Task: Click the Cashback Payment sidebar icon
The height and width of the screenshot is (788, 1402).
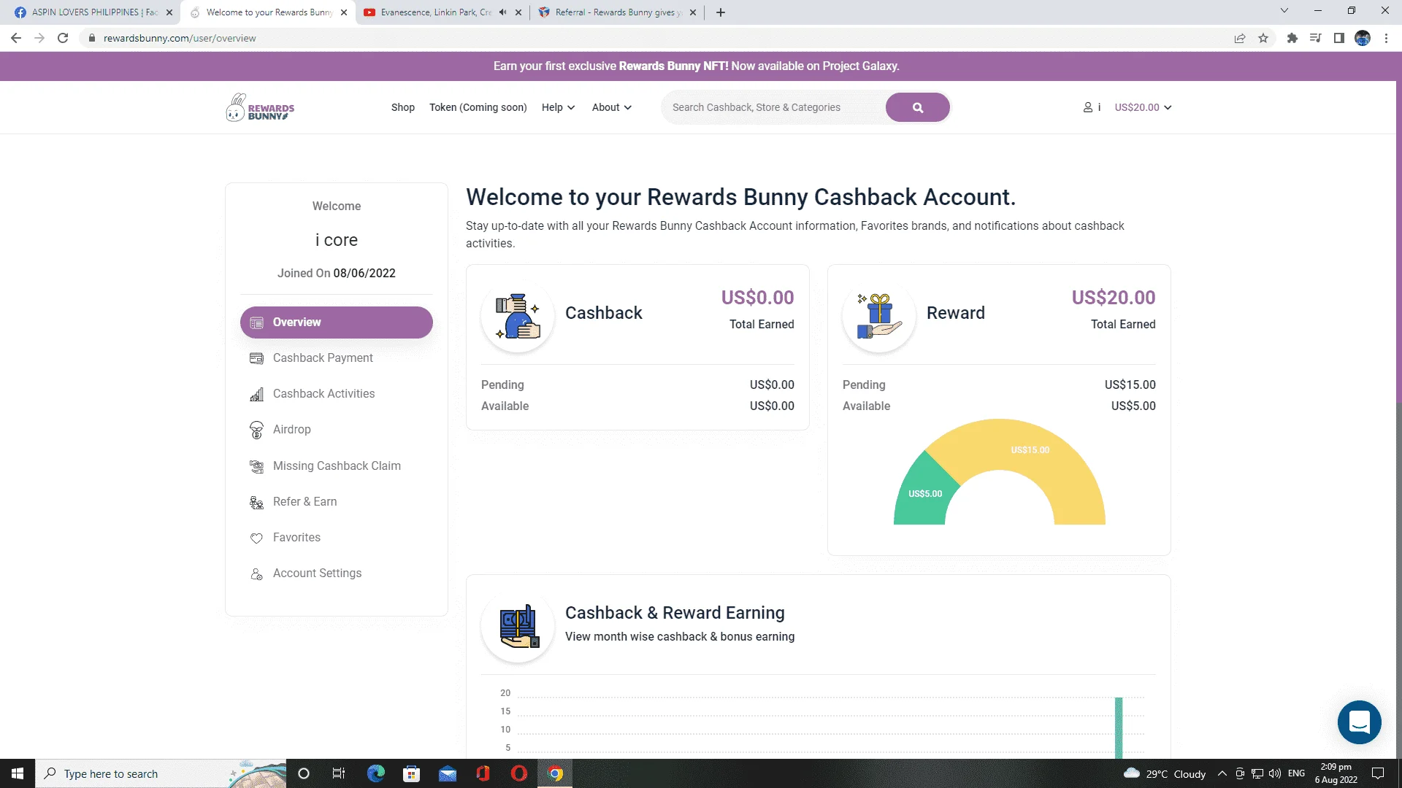Action: point(256,358)
